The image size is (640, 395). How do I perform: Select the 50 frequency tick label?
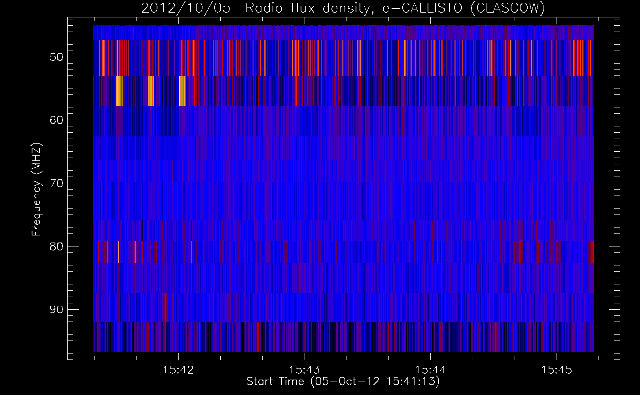(x=57, y=57)
